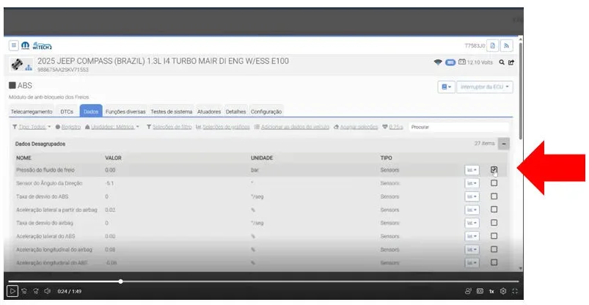The width and height of the screenshot is (589, 305).
Task: Click the Mopar logo icon
Action: [x=25, y=45]
